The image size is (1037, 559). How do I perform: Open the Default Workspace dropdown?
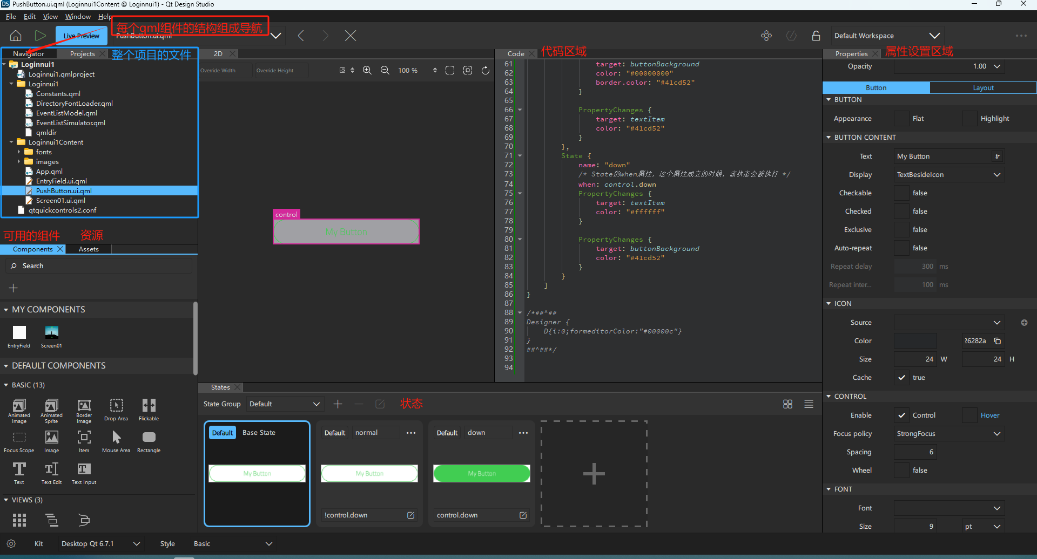pos(887,36)
